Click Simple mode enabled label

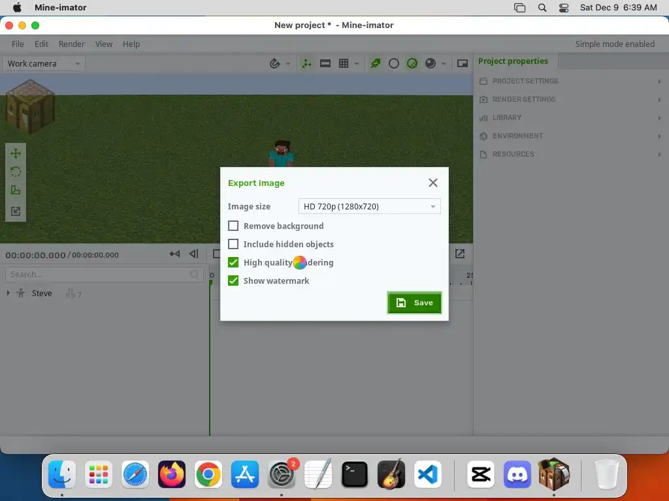(615, 44)
